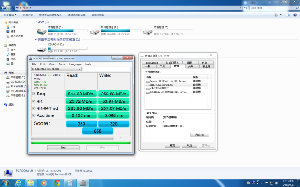Click the total score 858 box
Image resolution: width=300 pixels, height=187 pixels.
pyautogui.click(x=98, y=131)
